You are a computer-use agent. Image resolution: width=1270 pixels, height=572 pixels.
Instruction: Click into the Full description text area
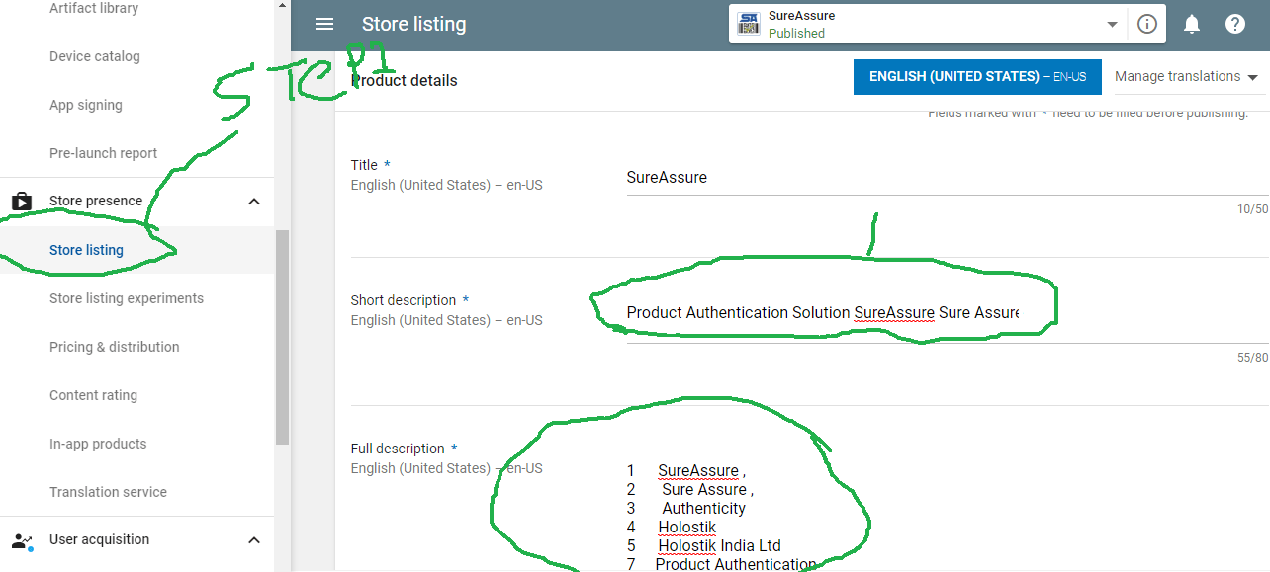947,517
